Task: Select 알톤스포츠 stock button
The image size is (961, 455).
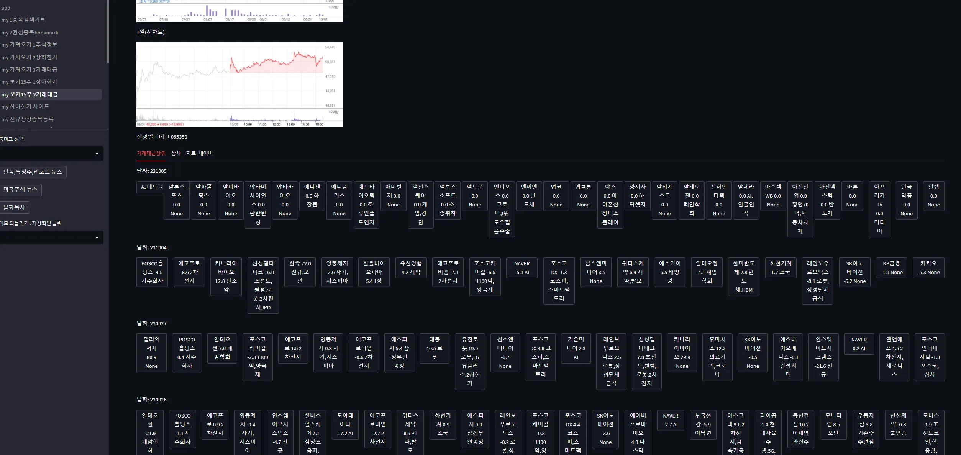Action: (x=177, y=200)
